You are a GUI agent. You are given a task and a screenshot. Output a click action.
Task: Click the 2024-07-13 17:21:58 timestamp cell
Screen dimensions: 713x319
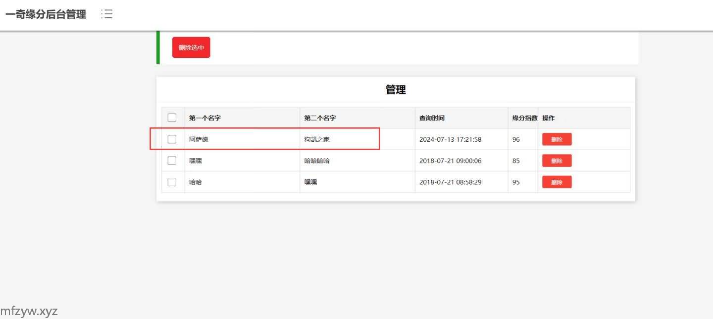[450, 139]
